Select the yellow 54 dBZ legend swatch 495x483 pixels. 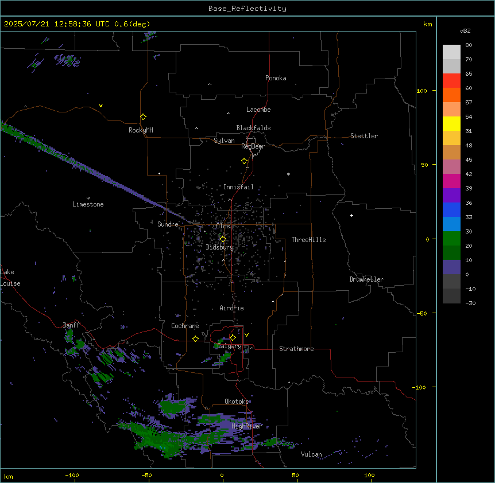451,123
